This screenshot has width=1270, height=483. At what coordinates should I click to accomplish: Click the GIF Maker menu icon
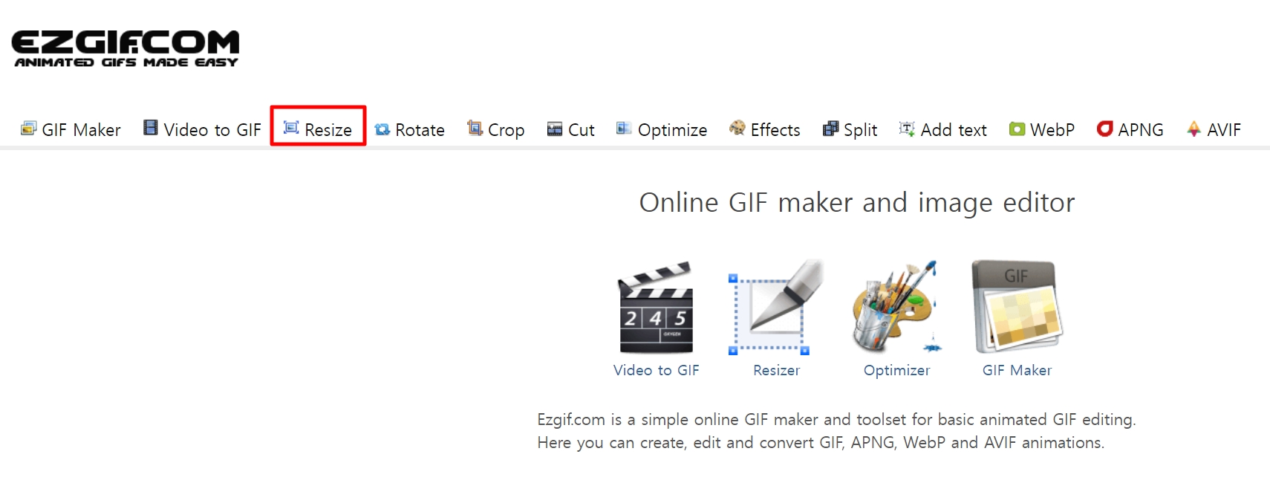pos(28,129)
